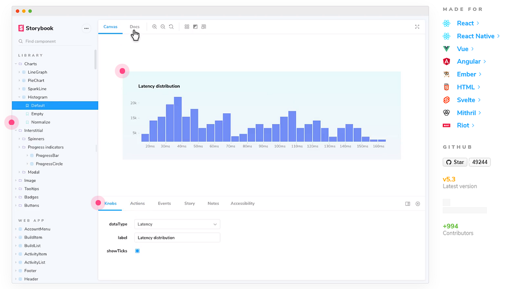Zoom out of the canvas preview
This screenshot has height=289, width=518.
tap(163, 27)
